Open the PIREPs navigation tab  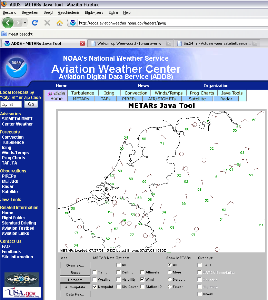[x=129, y=99]
